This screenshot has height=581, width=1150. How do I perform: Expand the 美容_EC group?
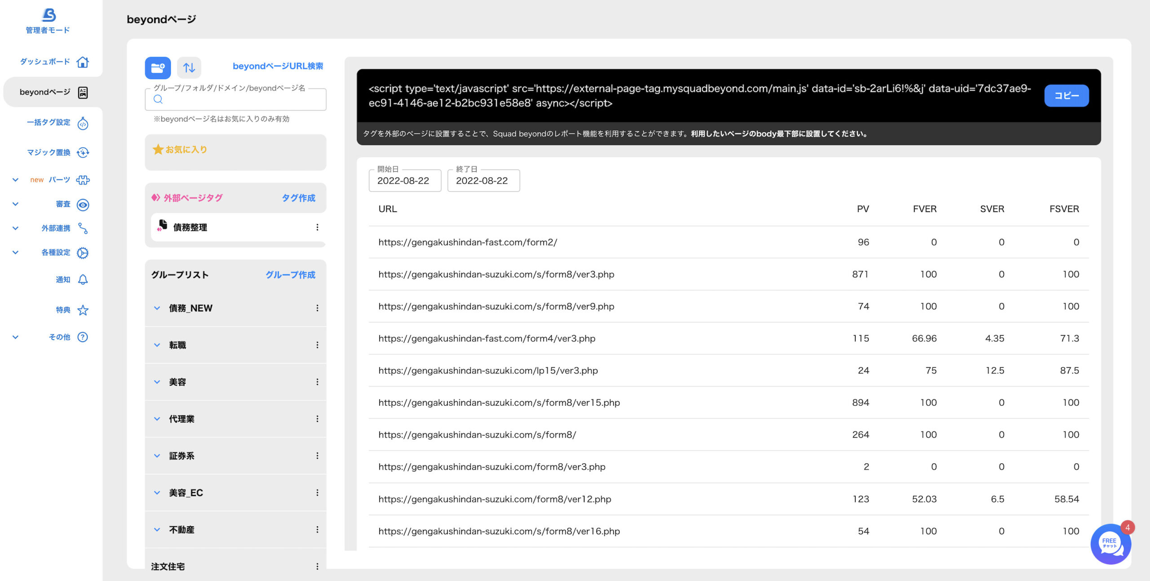(x=157, y=493)
